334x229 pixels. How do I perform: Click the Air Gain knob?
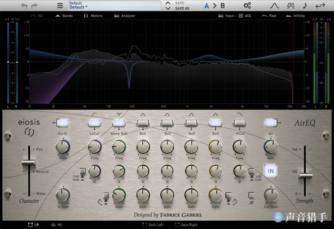click(271, 147)
